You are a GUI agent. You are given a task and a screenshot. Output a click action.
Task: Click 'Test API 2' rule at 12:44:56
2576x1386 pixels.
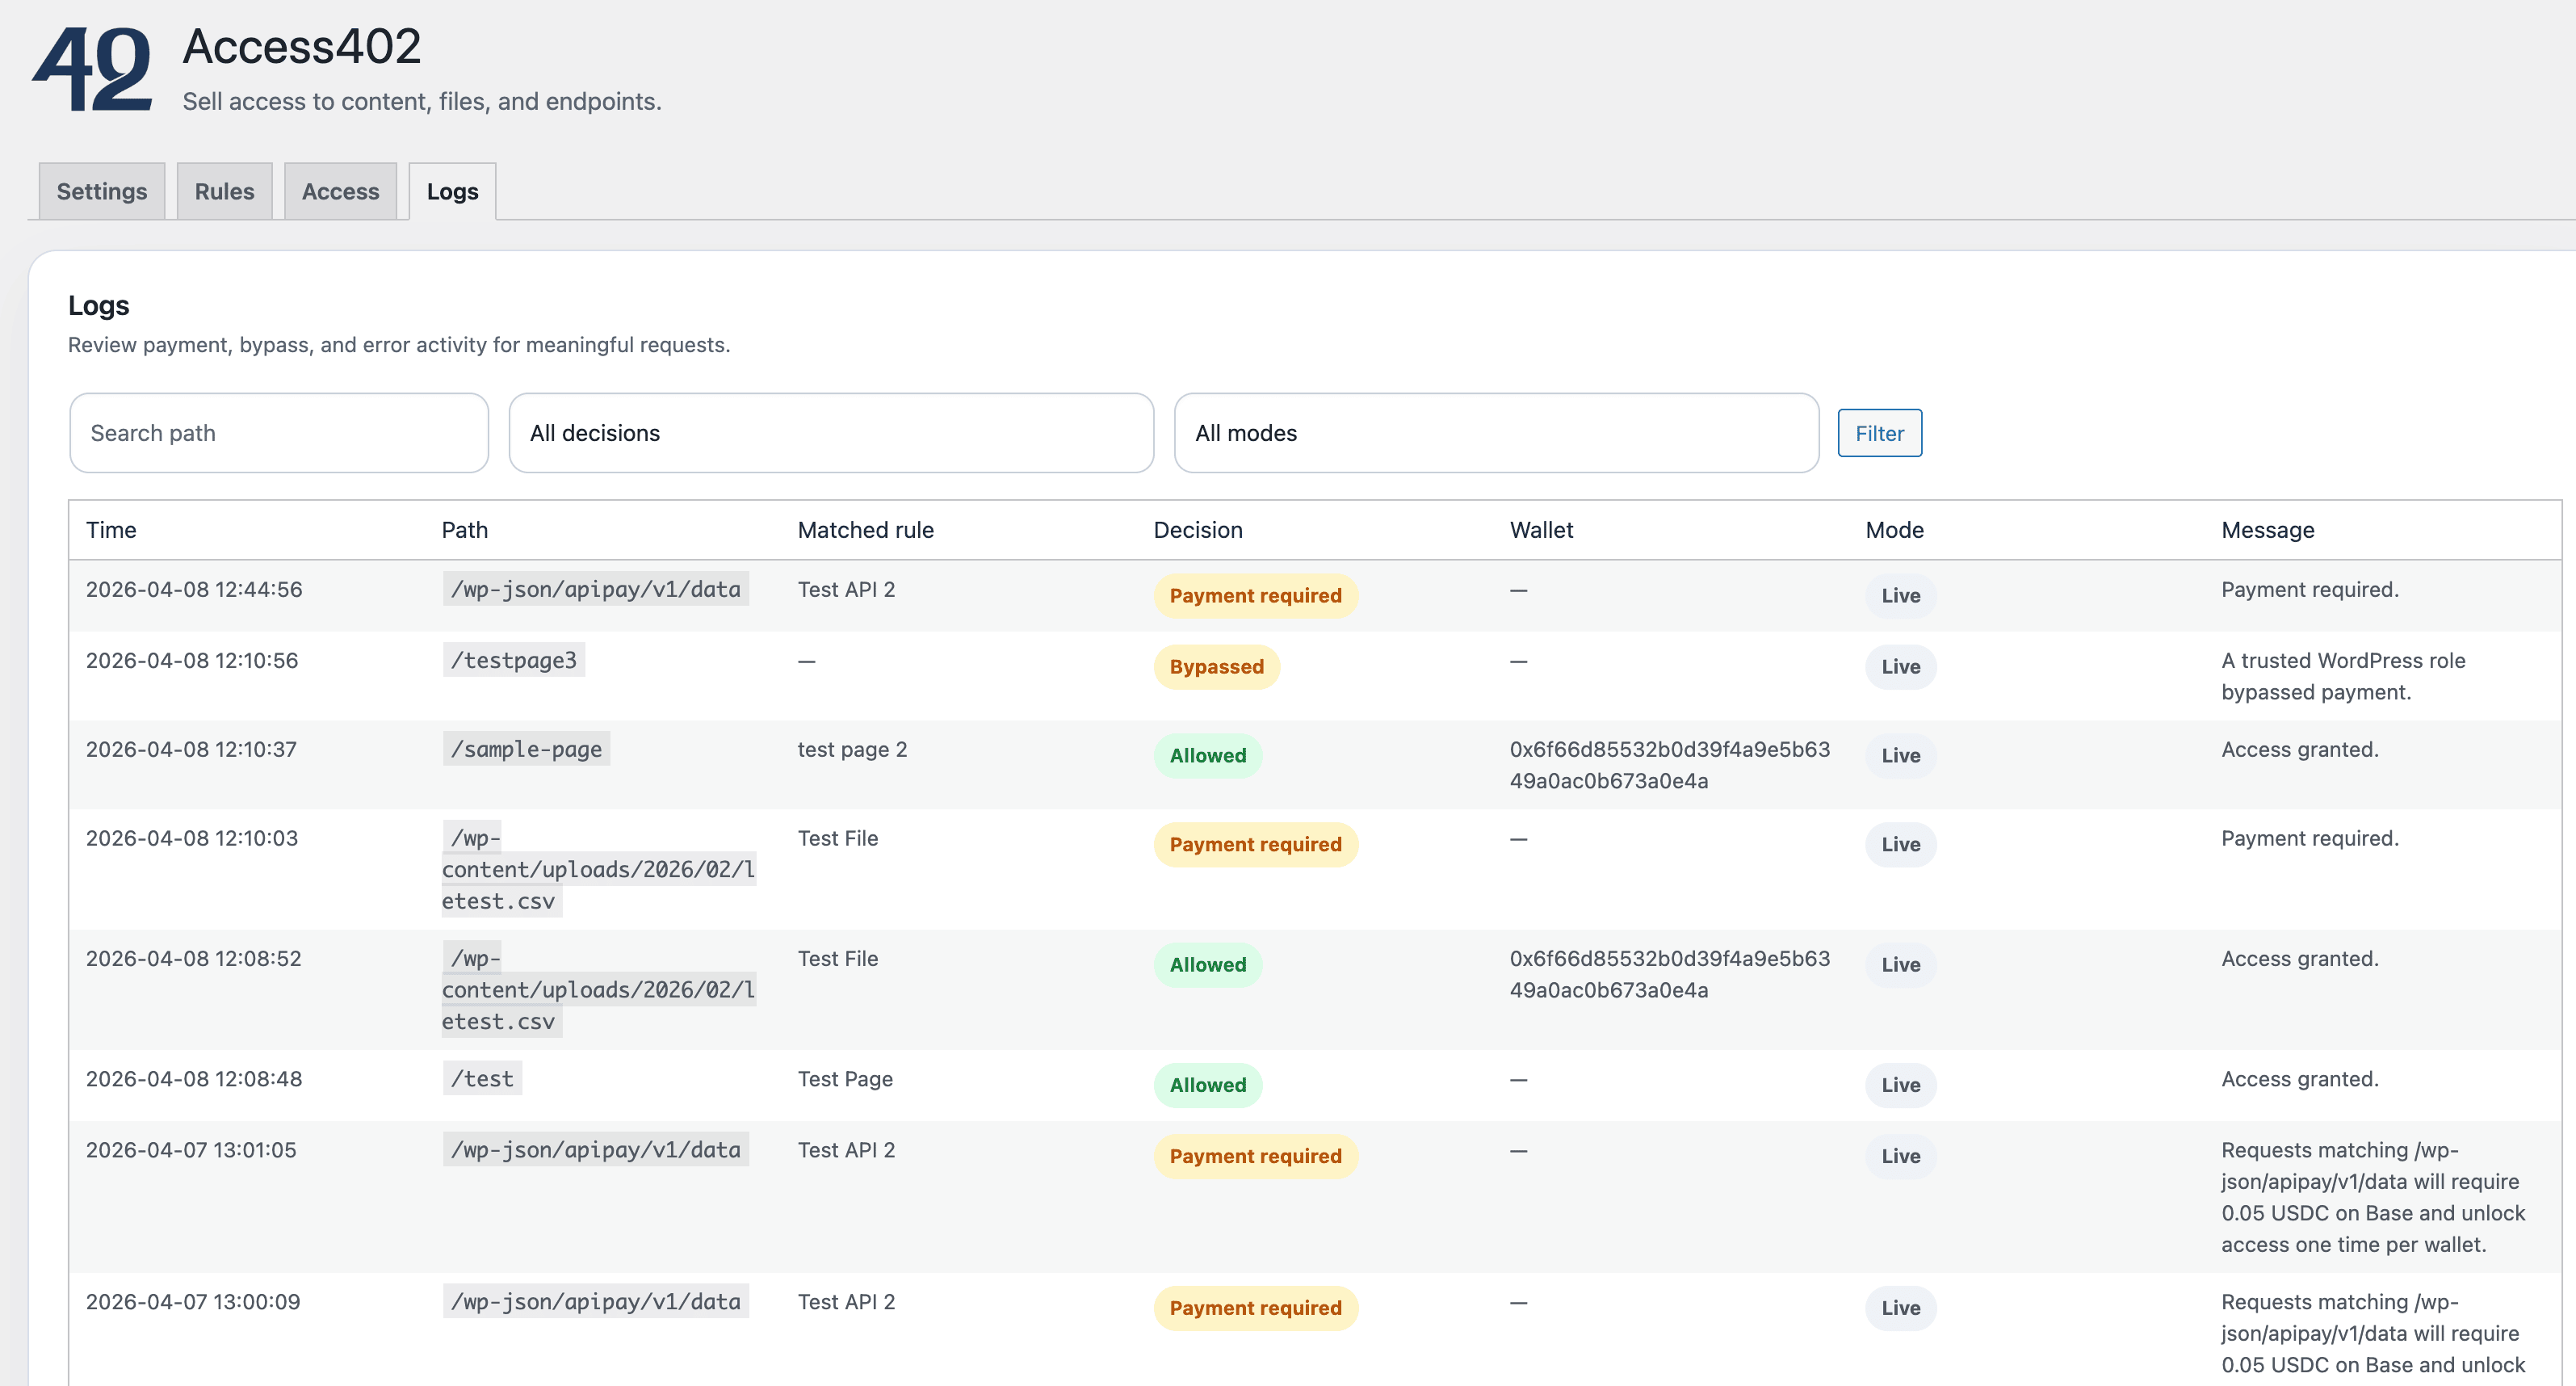coord(846,589)
